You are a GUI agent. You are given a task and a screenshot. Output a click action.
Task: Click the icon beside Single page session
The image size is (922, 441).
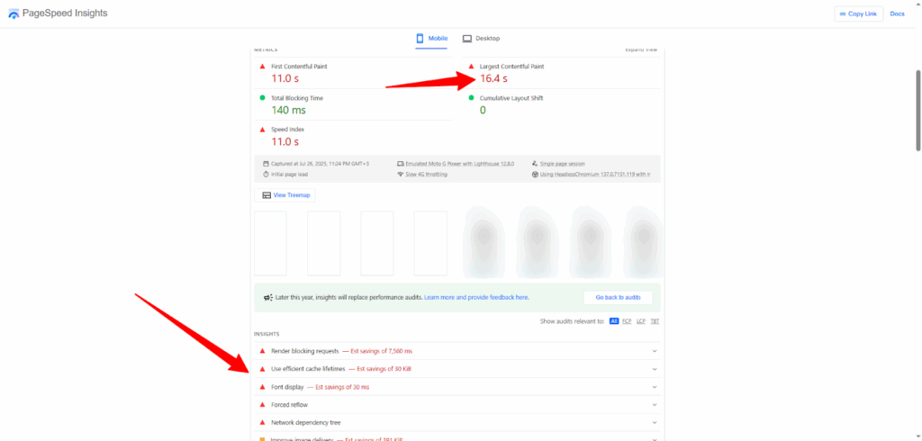(535, 164)
